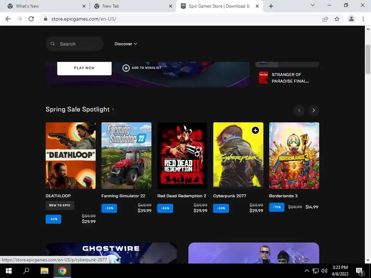The image size is (371, 278).
Task: Show next Spring Sale carousel items
Action: 314,110
